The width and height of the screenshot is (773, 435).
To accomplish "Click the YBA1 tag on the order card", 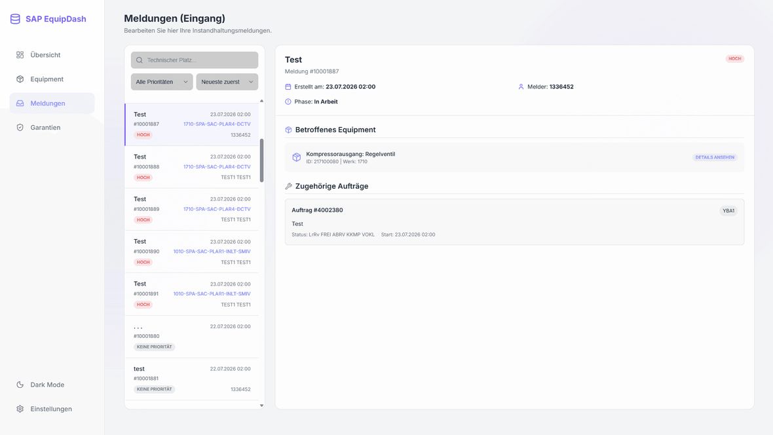I will (x=728, y=210).
